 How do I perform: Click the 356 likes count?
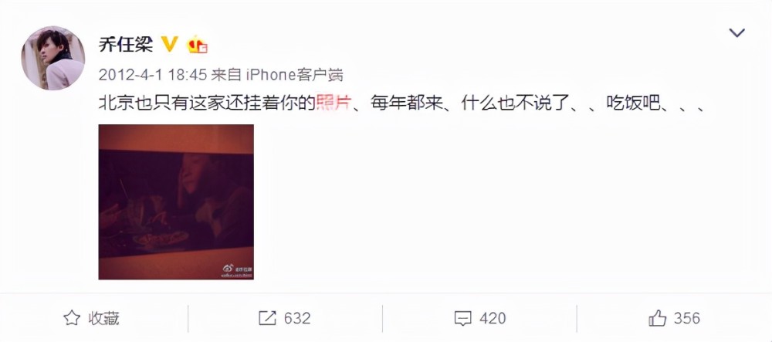pyautogui.click(x=687, y=318)
